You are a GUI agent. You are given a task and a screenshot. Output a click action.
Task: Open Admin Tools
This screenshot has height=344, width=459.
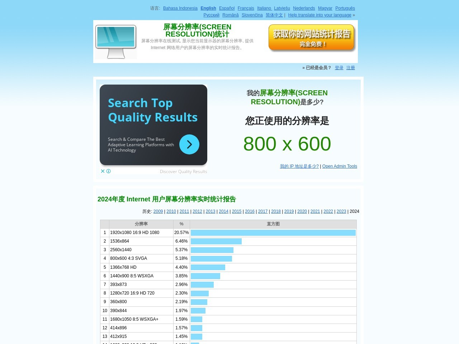[x=339, y=166]
